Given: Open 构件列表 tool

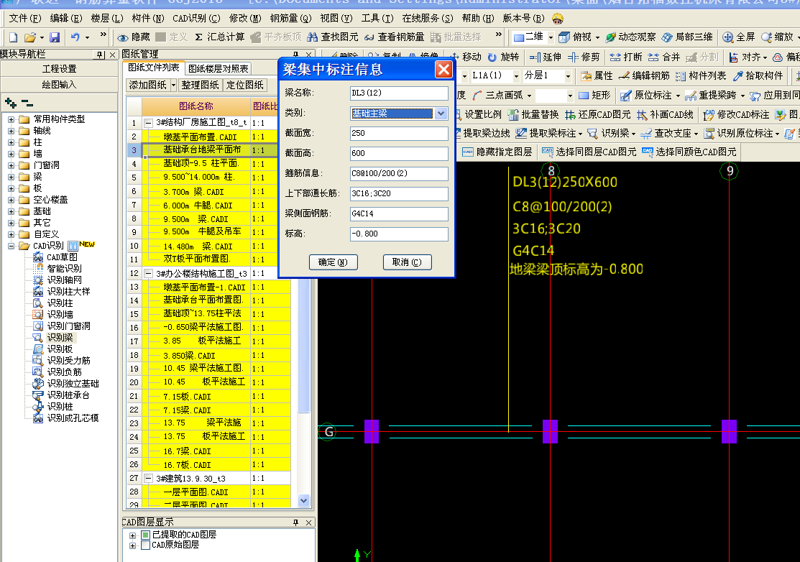Looking at the screenshot, I should (x=701, y=76).
